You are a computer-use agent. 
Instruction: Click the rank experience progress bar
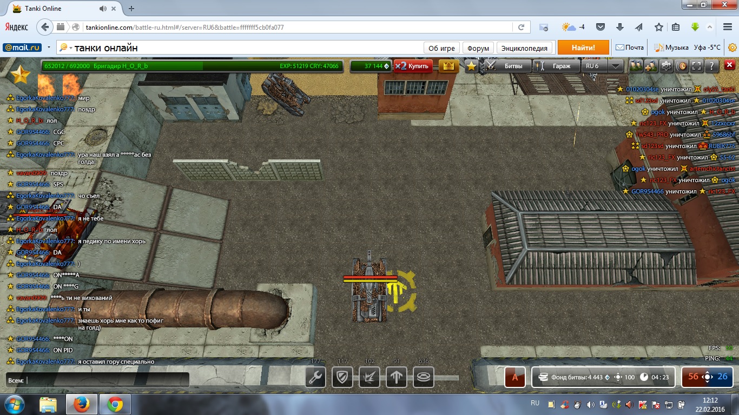click(x=192, y=66)
